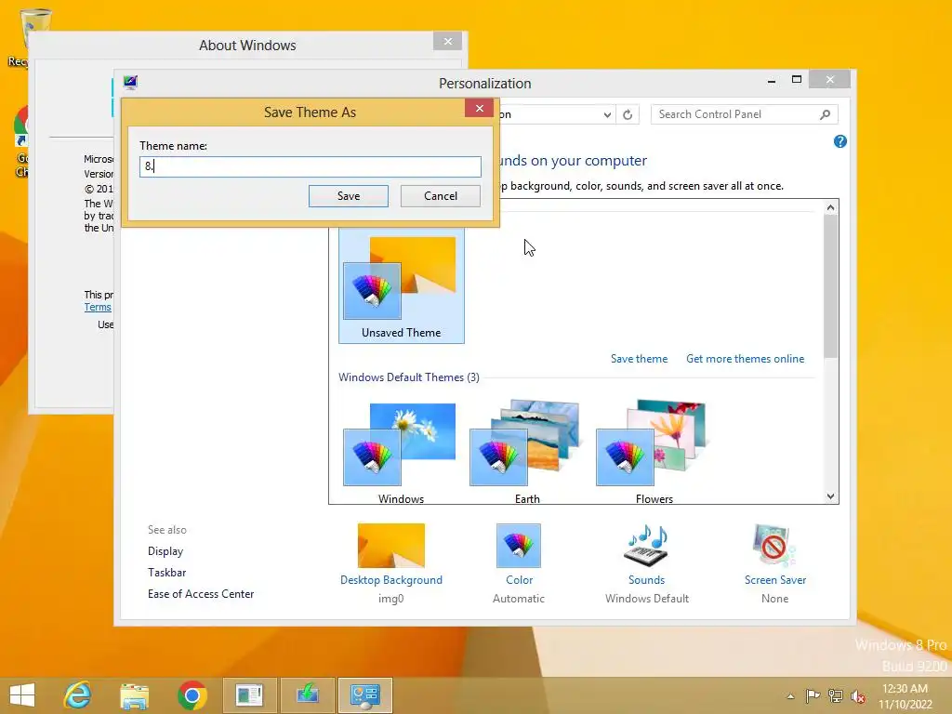Open Action Center flag icon
Image resolution: width=952 pixels, height=714 pixels.
pos(813,695)
